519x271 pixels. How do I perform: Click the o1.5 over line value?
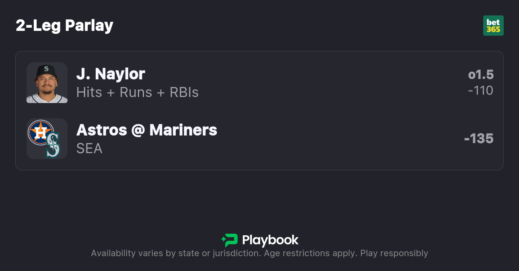[x=481, y=75]
